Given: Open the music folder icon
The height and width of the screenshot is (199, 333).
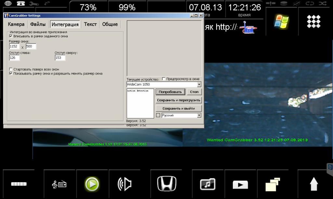Looking at the screenshot, I should click(208, 184).
